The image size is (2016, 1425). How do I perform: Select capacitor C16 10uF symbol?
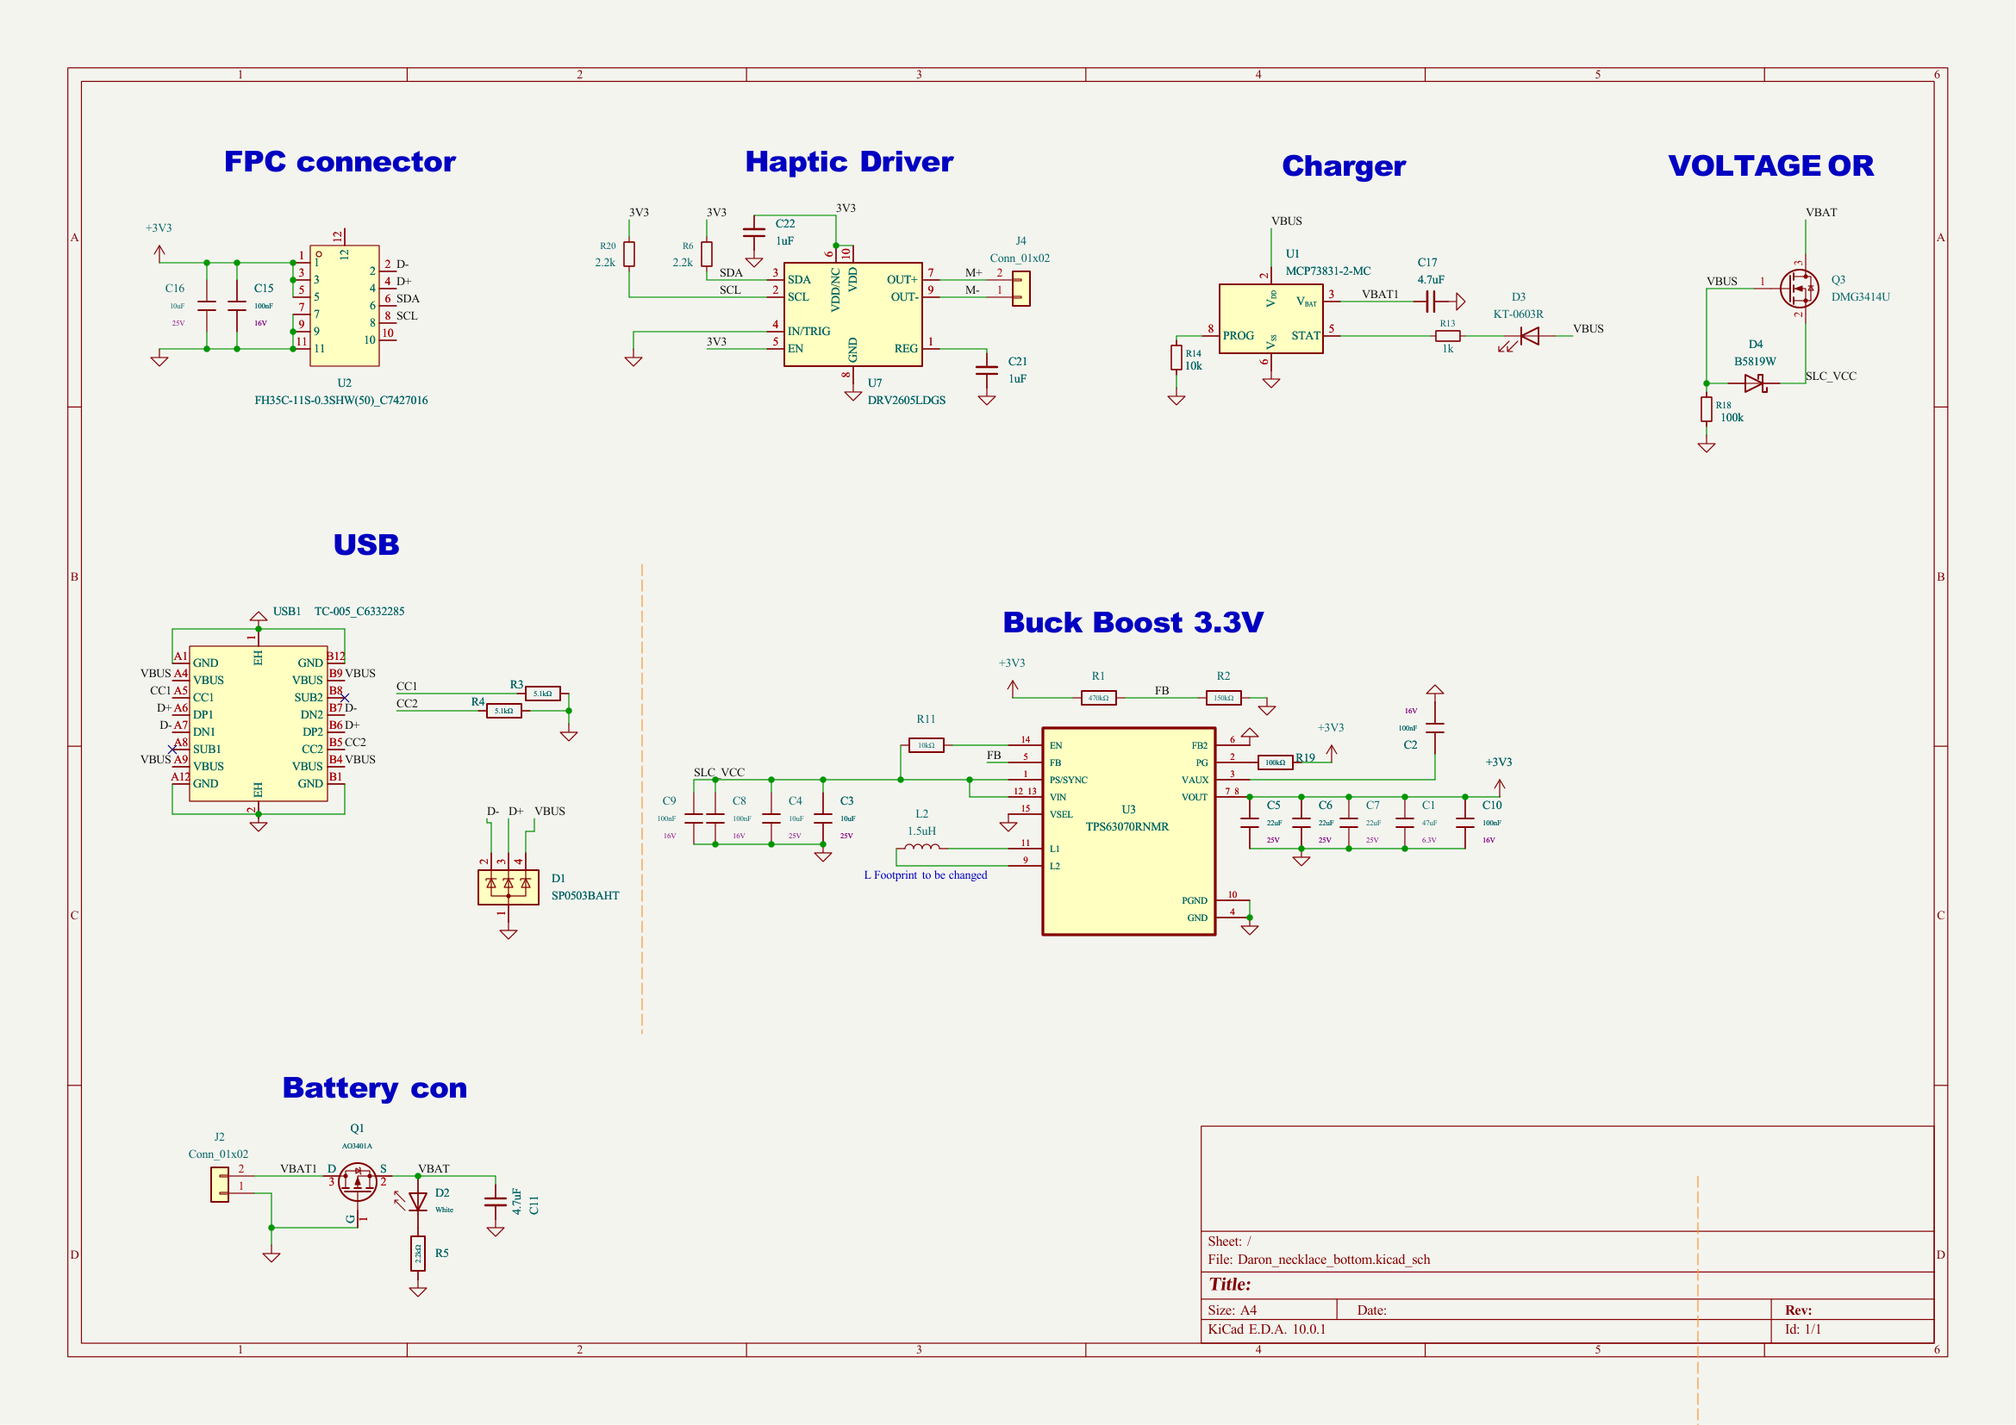206,305
